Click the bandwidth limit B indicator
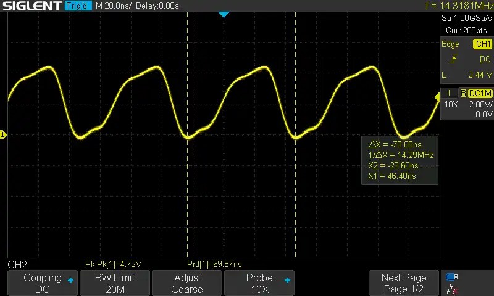Image resolution: width=494 pixels, height=296 pixels. click(462, 93)
